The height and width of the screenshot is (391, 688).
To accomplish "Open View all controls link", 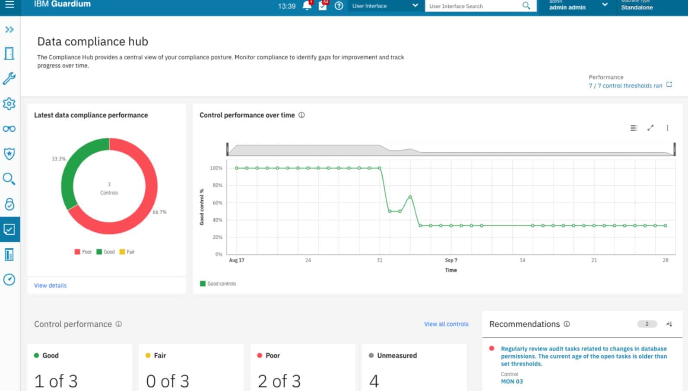I will coord(446,324).
